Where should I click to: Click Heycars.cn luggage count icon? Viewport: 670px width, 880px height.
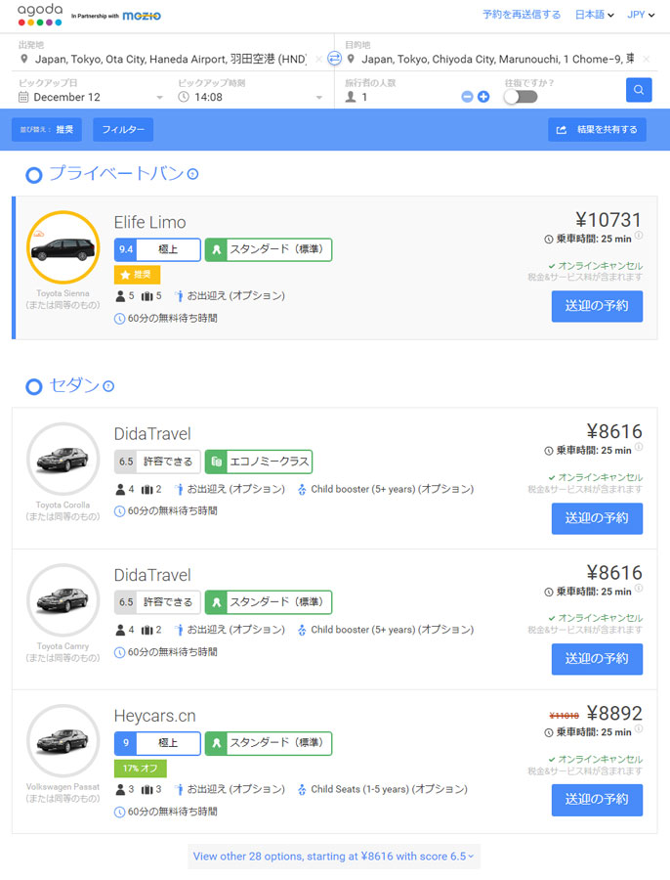tap(147, 790)
